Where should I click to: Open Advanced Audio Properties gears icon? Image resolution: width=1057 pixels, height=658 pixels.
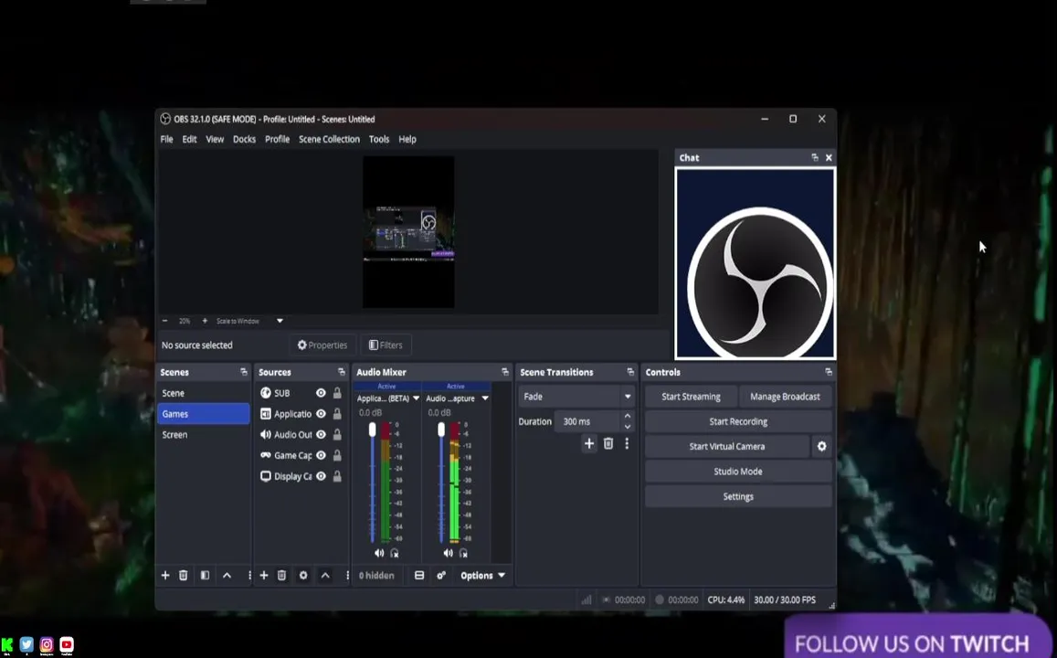click(441, 575)
